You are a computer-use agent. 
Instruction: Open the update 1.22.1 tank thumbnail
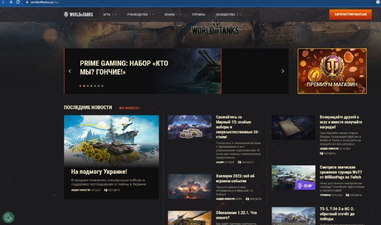[190, 218]
